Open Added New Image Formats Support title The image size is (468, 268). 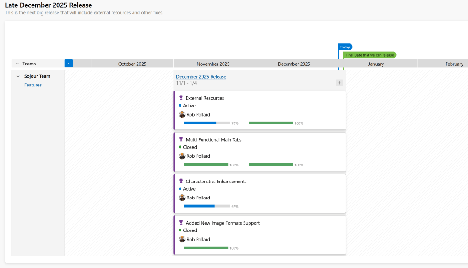[x=223, y=223]
